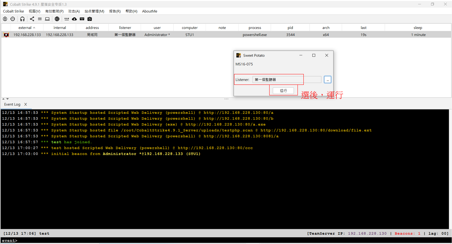
Task: Open the 视图(V) menu
Action: pyautogui.click(x=35, y=11)
